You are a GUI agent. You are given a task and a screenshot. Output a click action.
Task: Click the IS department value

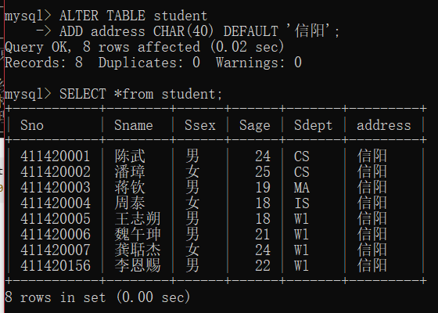pyautogui.click(x=302, y=203)
